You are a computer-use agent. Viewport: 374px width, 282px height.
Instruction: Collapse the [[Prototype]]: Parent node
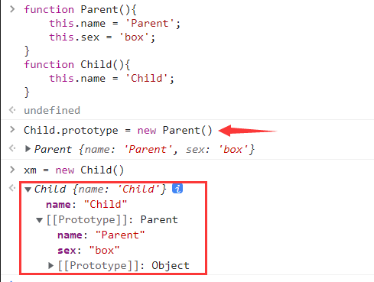point(39,220)
